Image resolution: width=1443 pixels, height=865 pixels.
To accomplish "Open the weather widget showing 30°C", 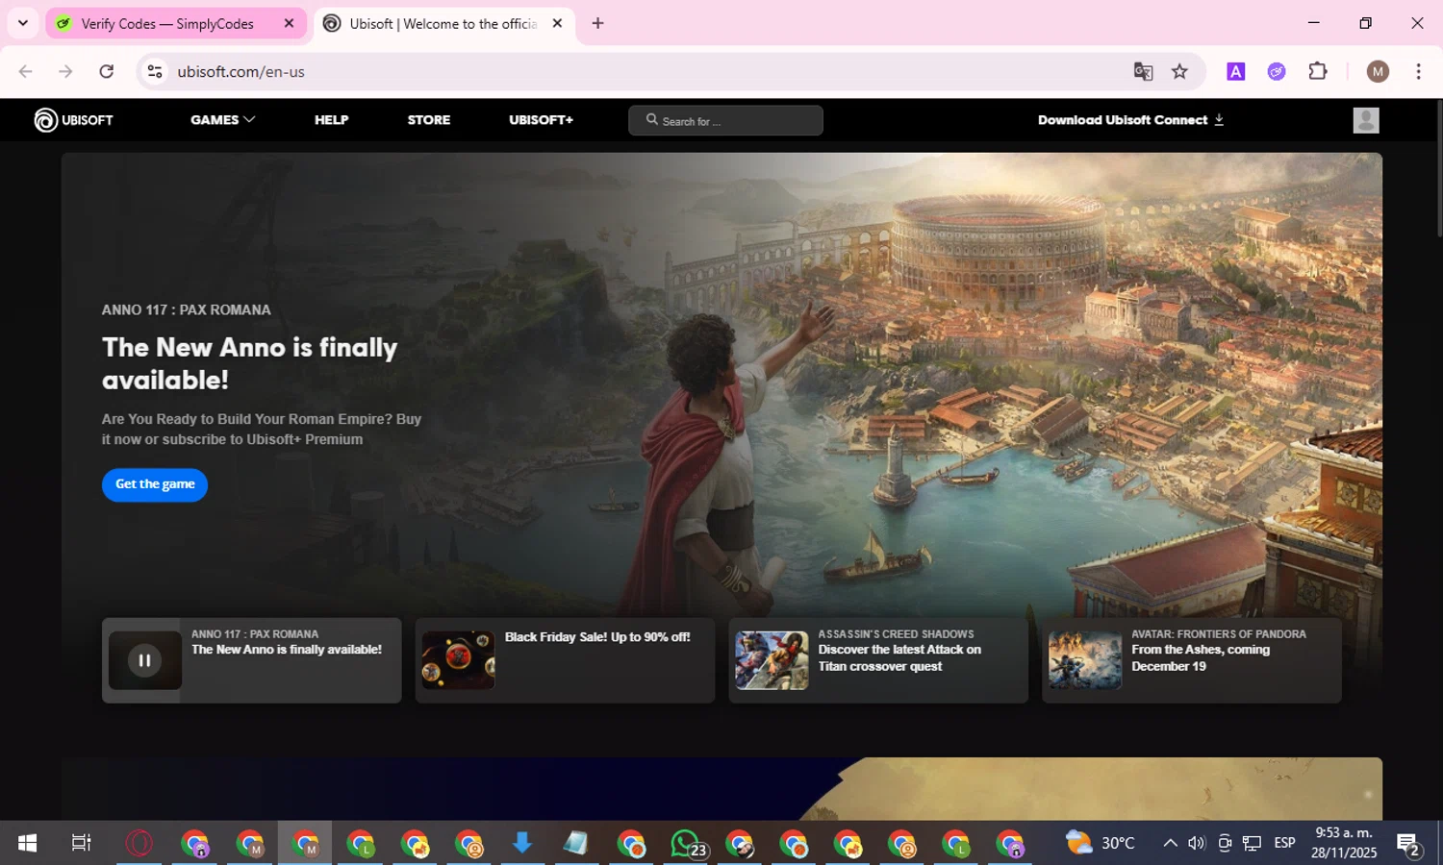I will pyautogui.click(x=1101, y=844).
